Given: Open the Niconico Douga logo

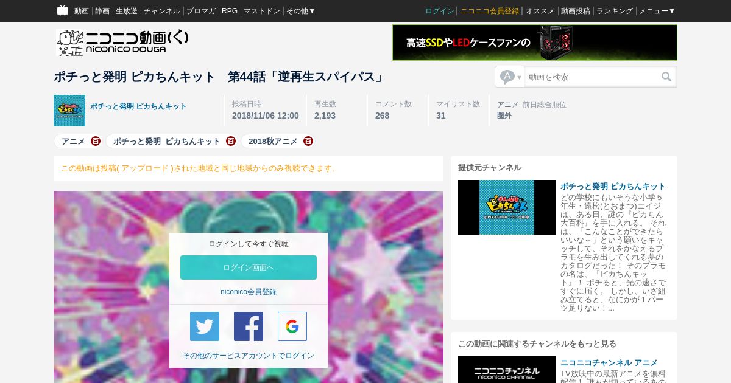Looking at the screenshot, I should click(x=122, y=43).
